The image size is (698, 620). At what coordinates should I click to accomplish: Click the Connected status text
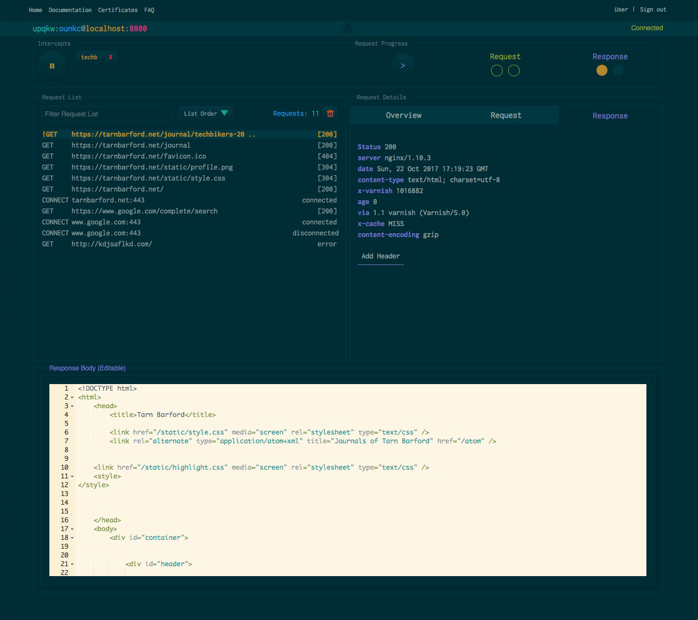coord(647,28)
